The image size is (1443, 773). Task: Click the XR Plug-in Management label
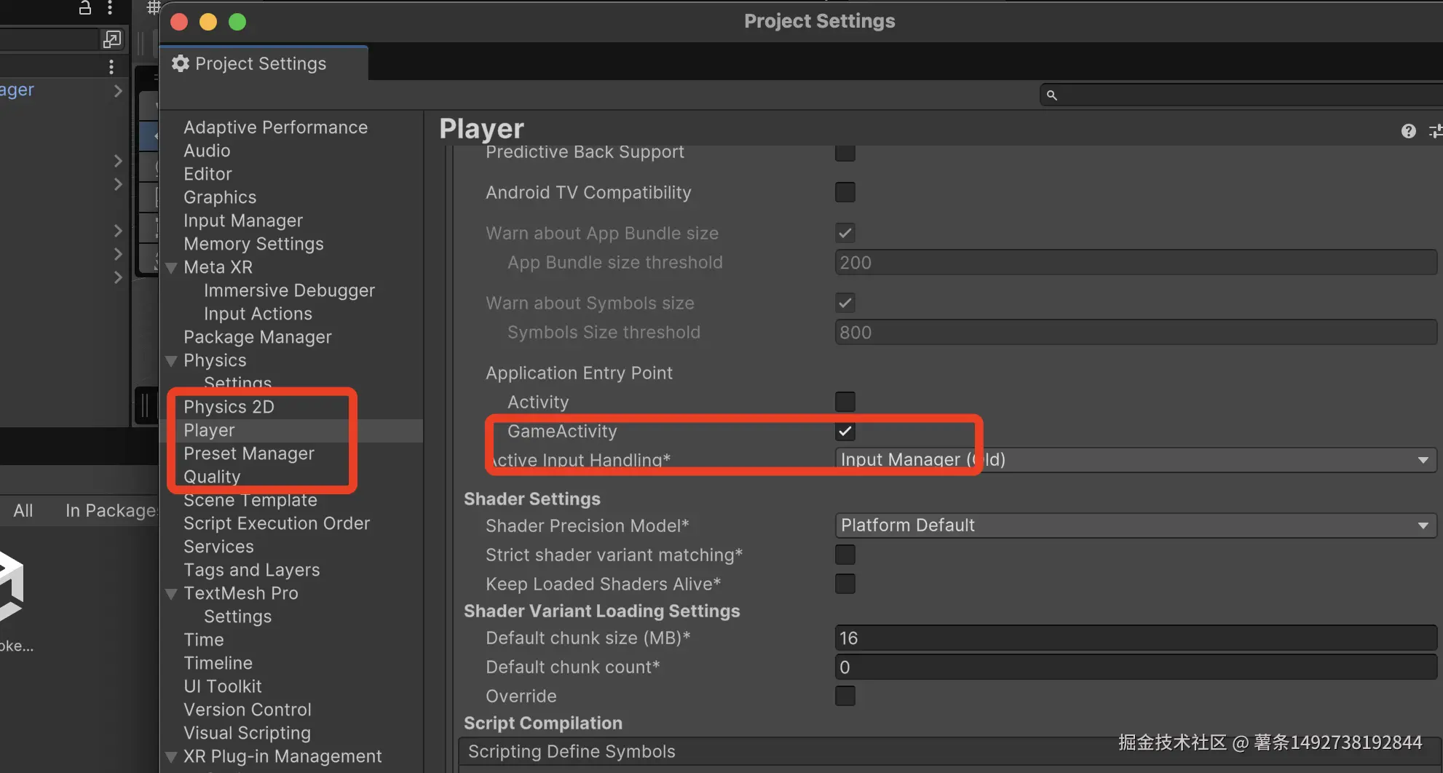click(282, 756)
